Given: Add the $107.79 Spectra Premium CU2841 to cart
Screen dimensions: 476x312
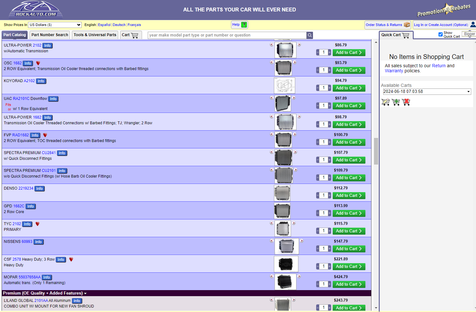Looking at the screenshot, I should (x=349, y=160).
